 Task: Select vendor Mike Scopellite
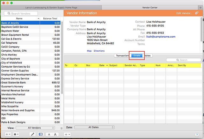[31, 106]
